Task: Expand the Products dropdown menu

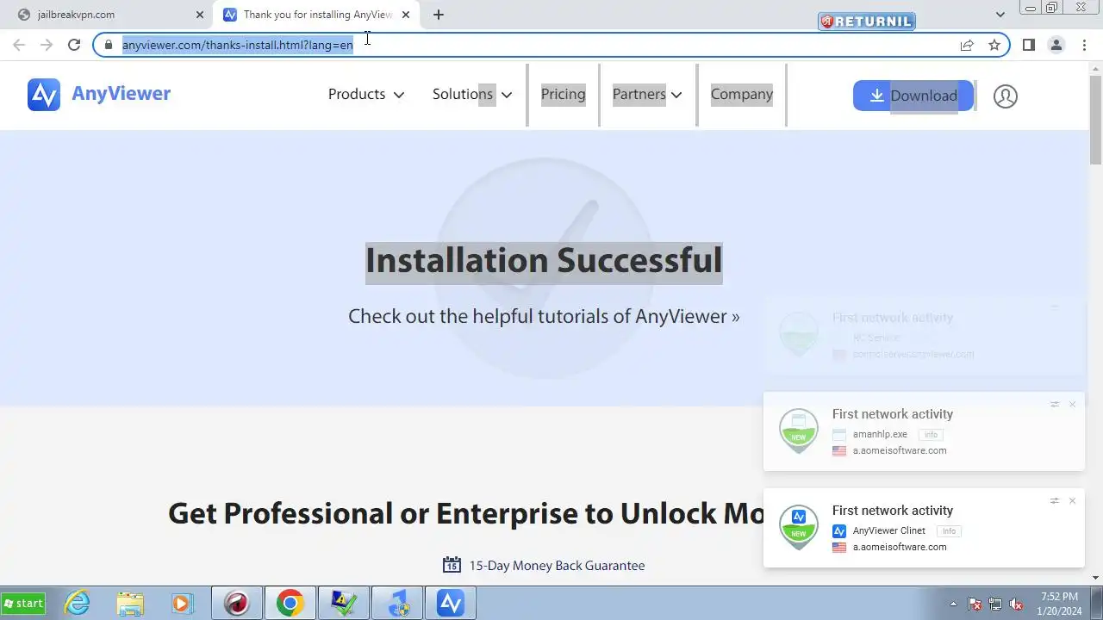Action: pyautogui.click(x=366, y=94)
